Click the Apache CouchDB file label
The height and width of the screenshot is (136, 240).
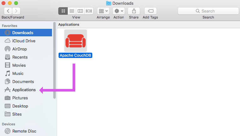tap(76, 55)
